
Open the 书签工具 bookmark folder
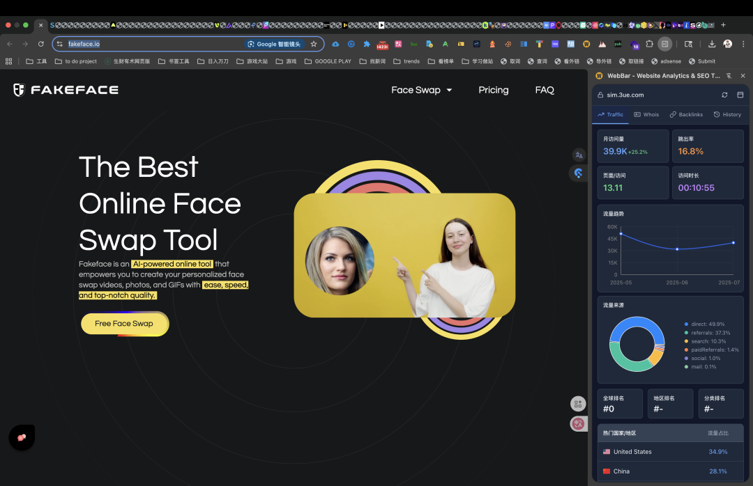point(174,61)
